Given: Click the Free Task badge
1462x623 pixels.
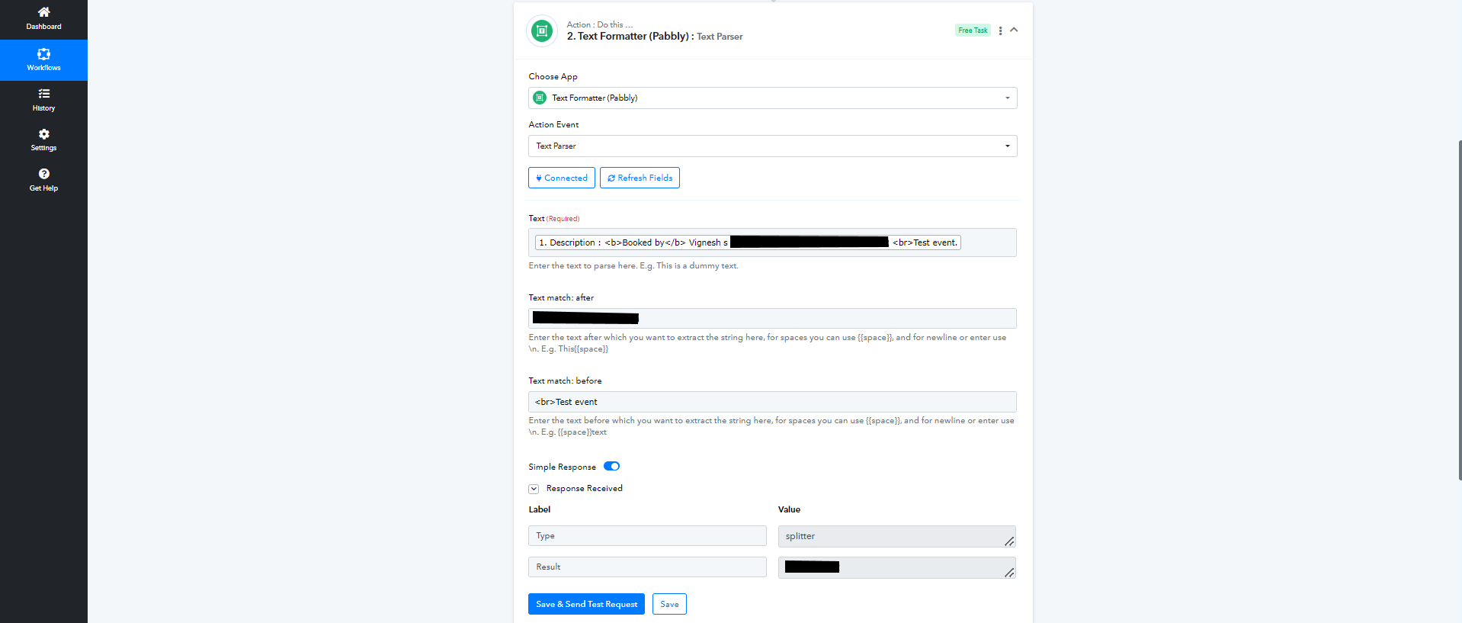Looking at the screenshot, I should (972, 31).
